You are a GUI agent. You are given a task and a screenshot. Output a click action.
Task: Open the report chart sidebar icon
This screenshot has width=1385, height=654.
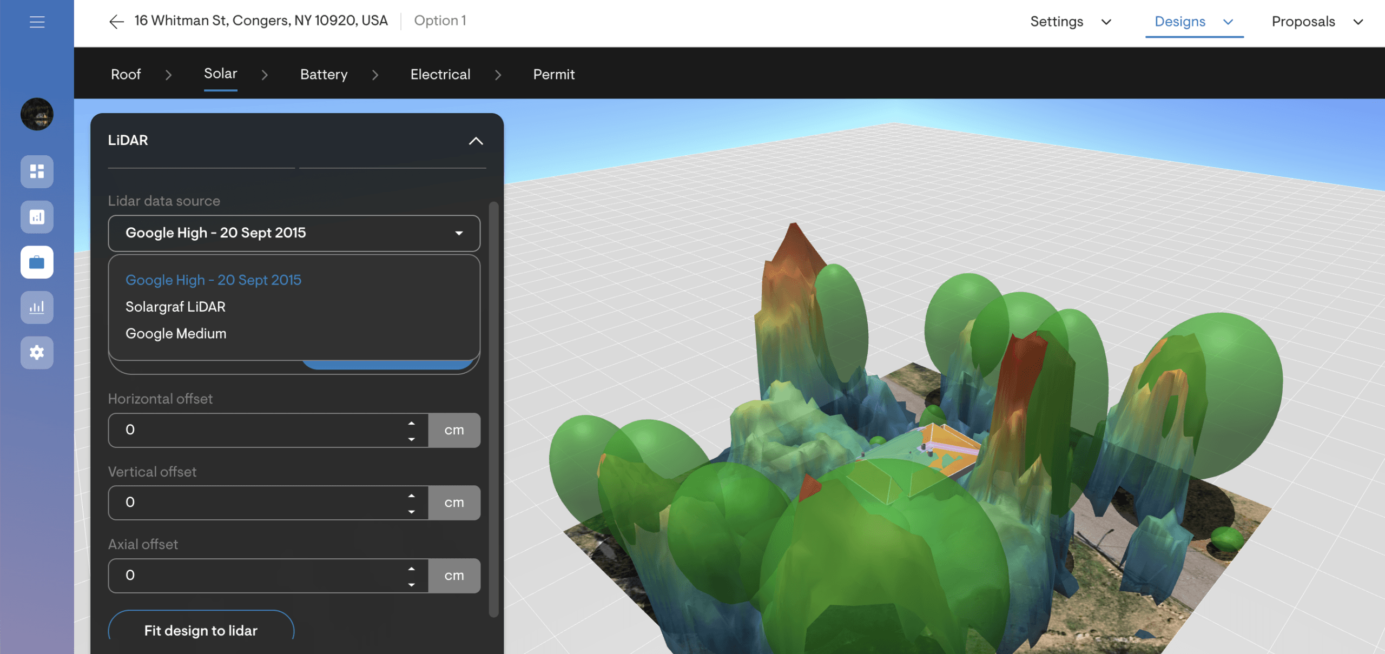click(x=37, y=217)
